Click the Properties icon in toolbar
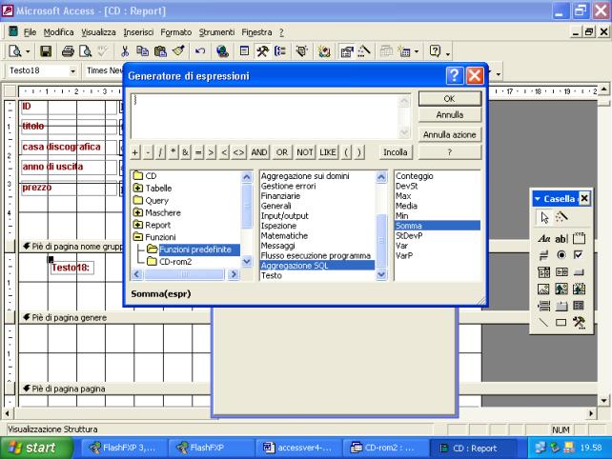 click(x=346, y=51)
